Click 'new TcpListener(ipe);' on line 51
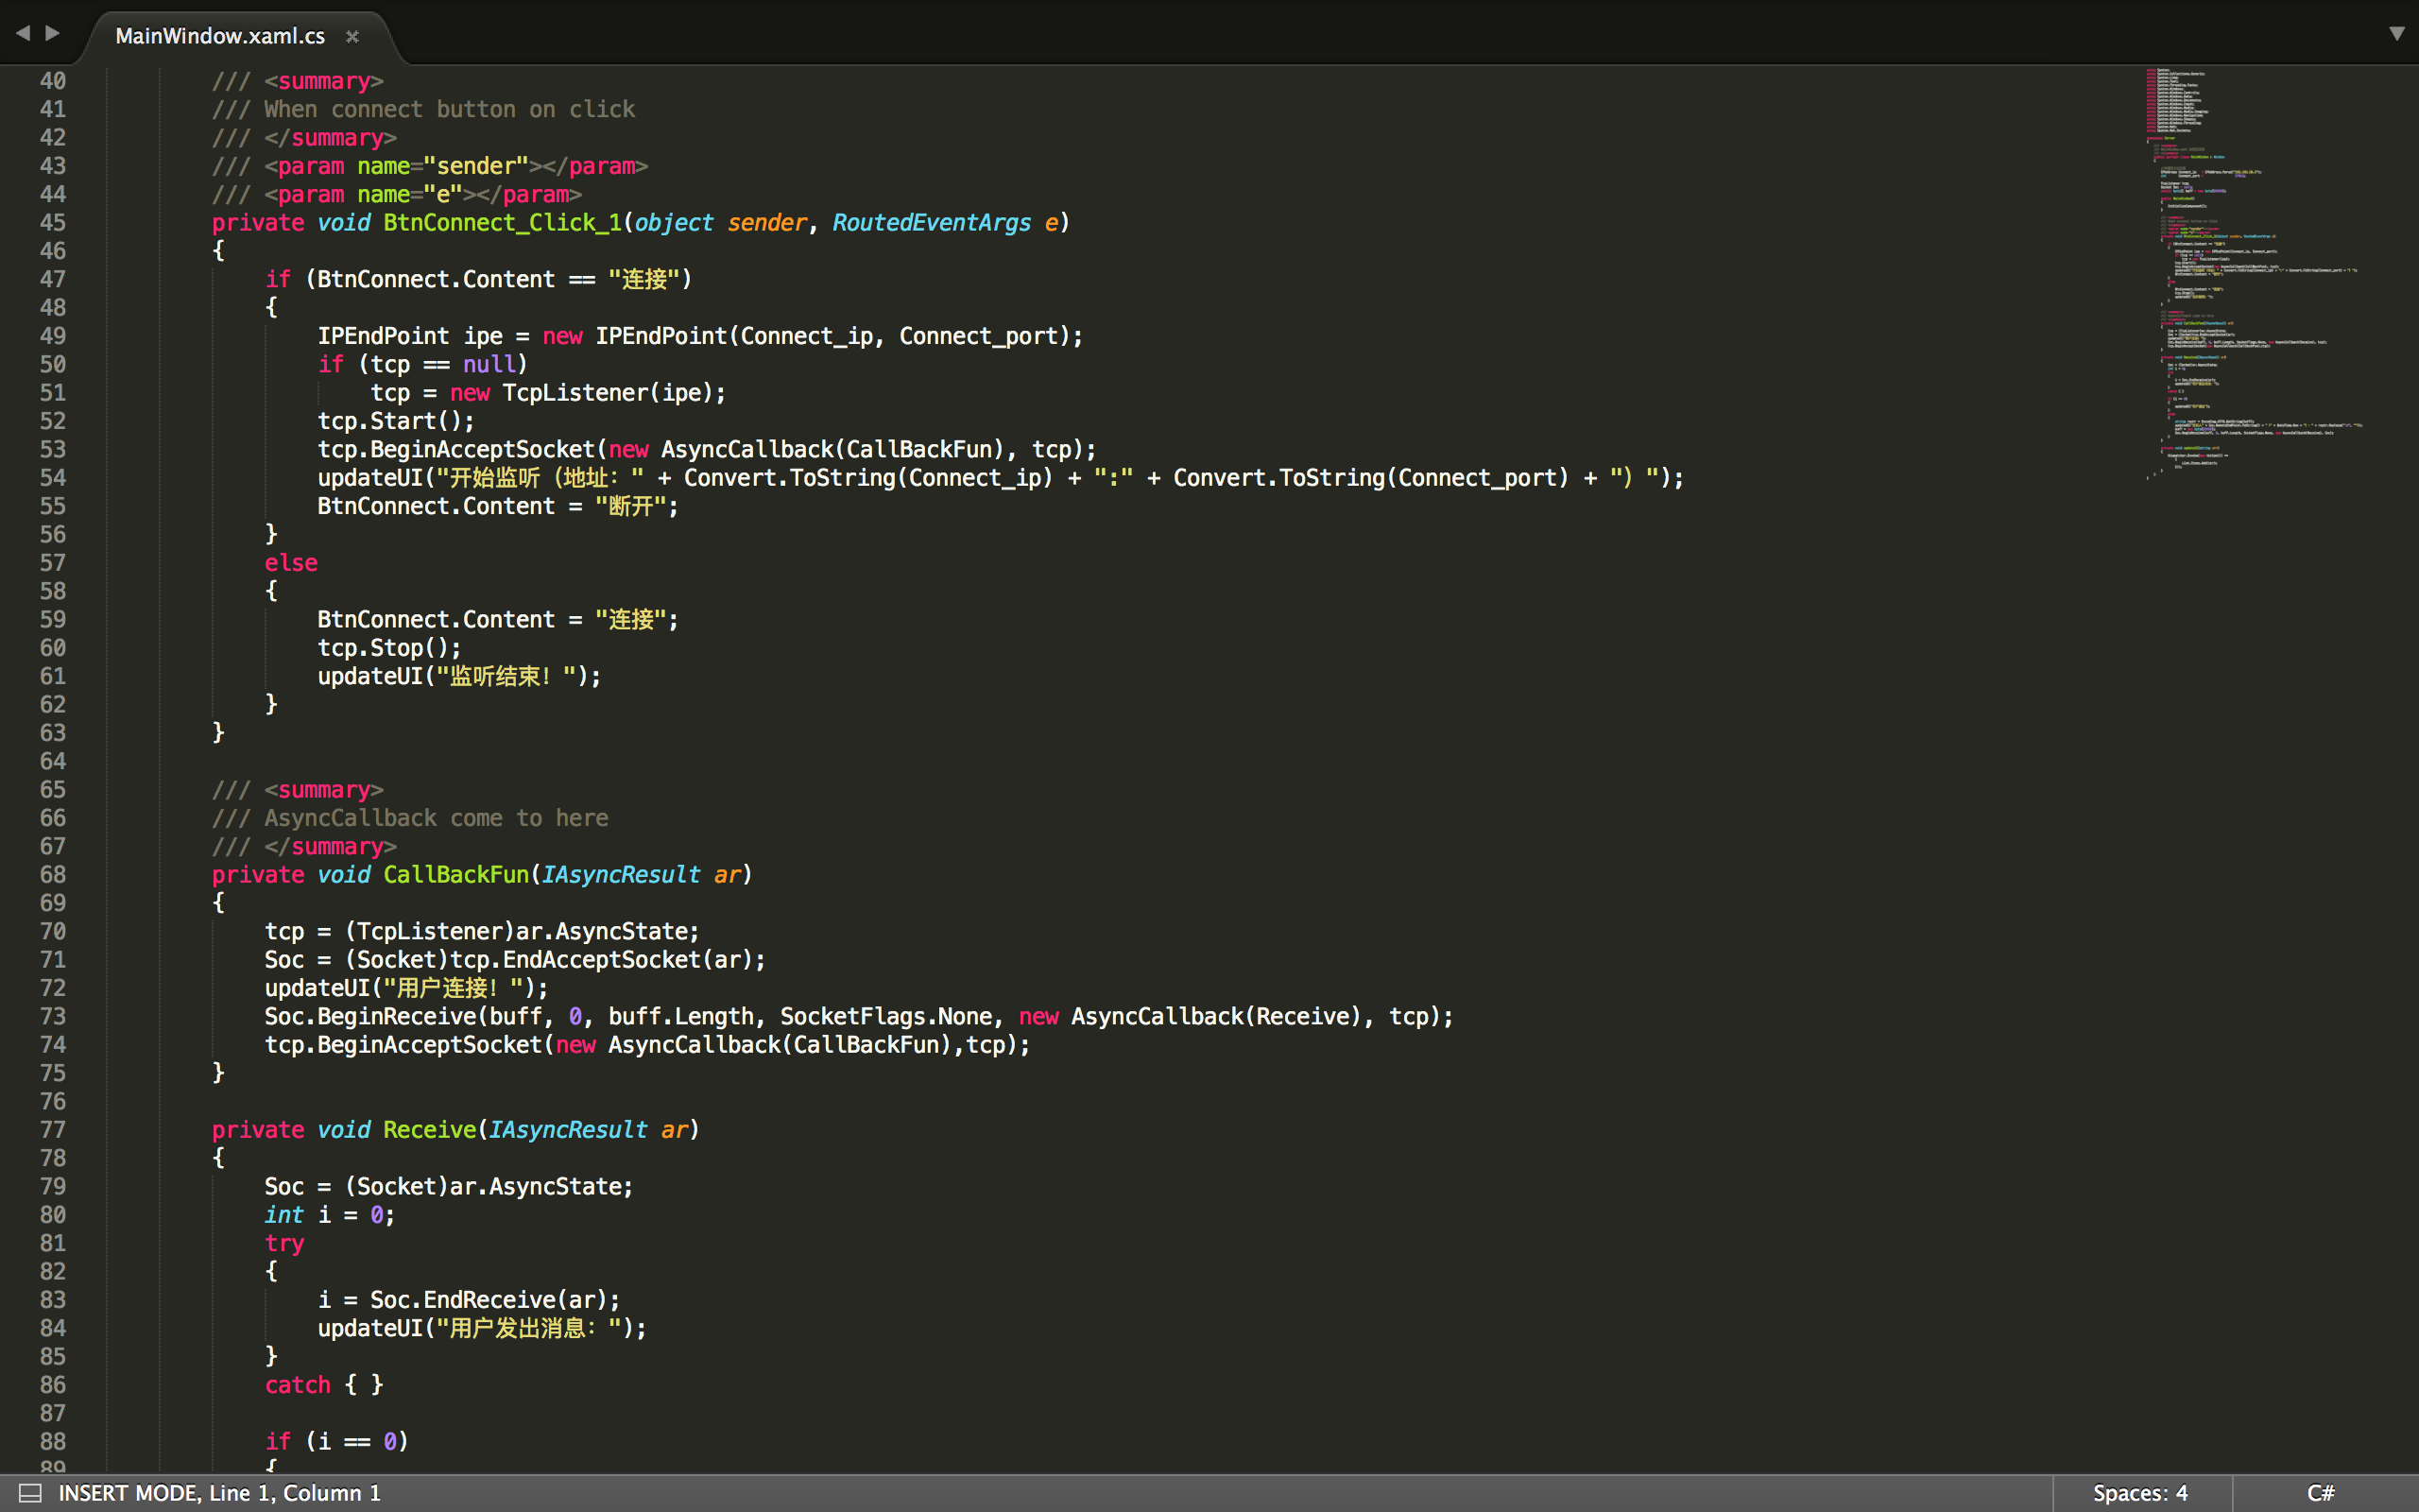 pyautogui.click(x=588, y=393)
